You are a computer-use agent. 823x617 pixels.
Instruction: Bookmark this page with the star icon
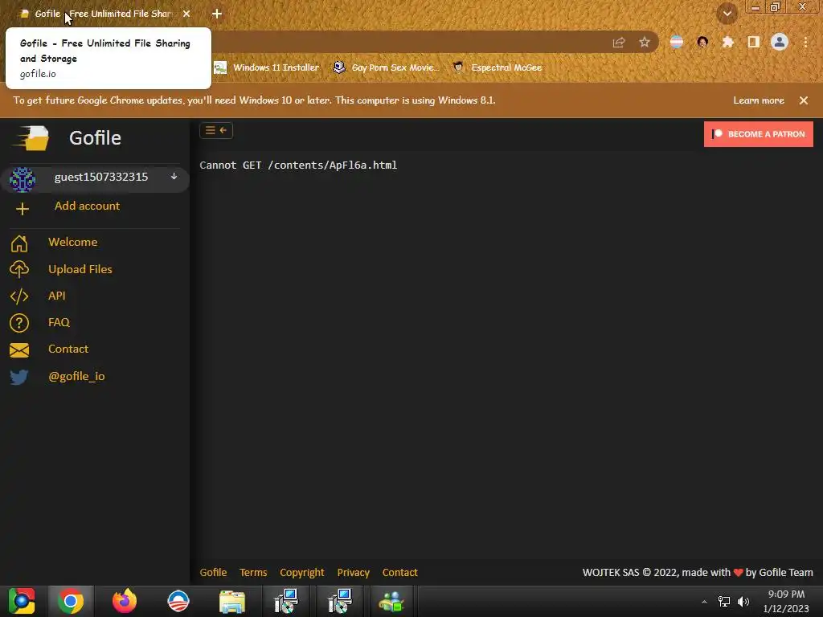pos(644,42)
